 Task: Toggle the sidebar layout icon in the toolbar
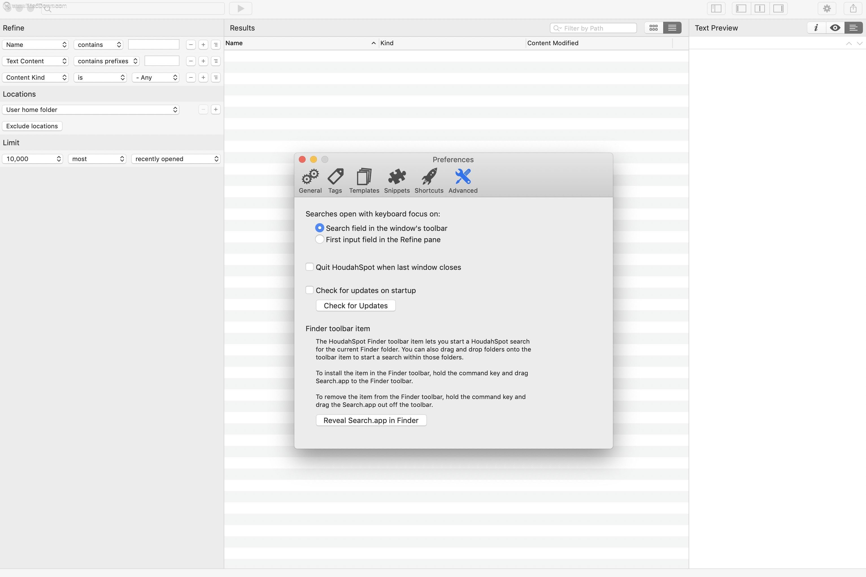716,8
